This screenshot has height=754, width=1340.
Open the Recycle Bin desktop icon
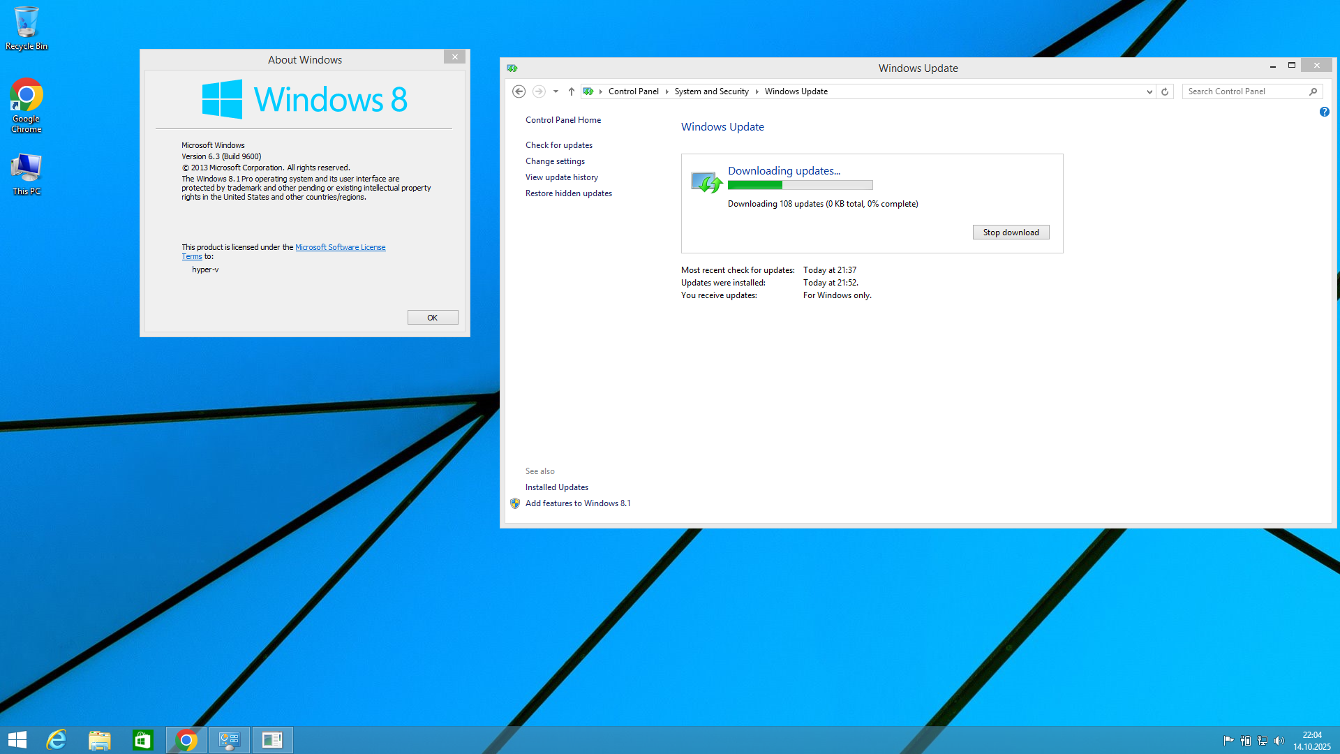pos(27,28)
